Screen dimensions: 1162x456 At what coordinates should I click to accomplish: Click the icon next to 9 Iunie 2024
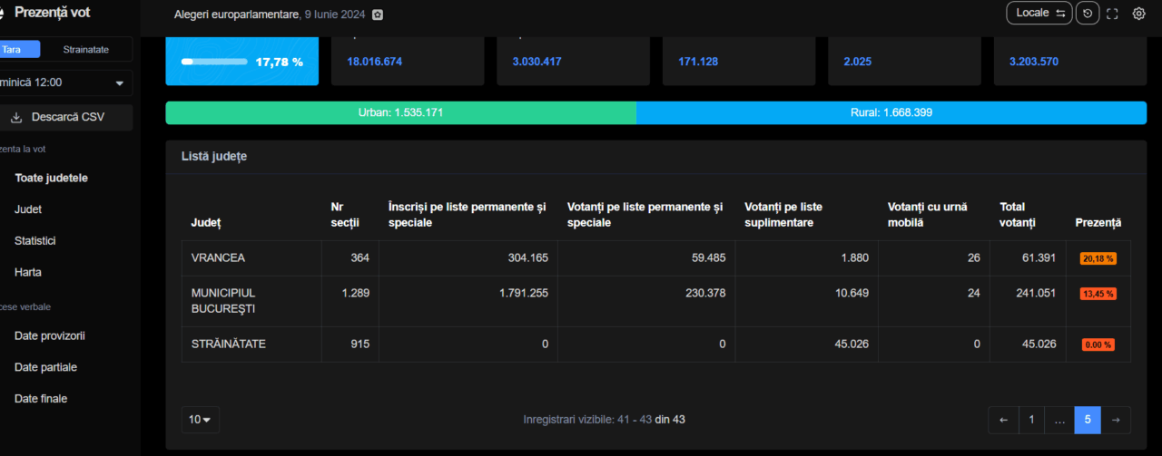pos(378,15)
